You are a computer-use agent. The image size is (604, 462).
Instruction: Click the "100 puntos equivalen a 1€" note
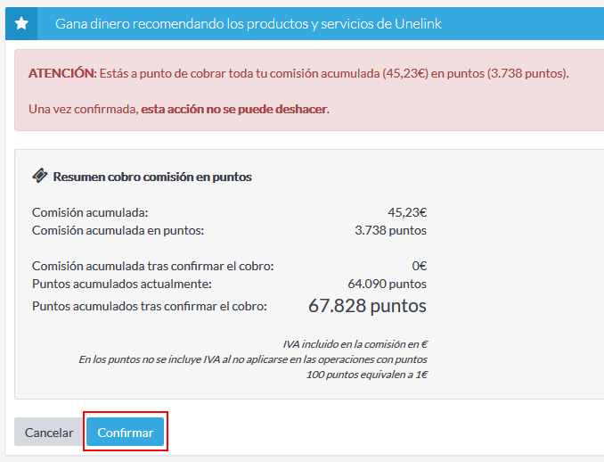click(x=366, y=375)
